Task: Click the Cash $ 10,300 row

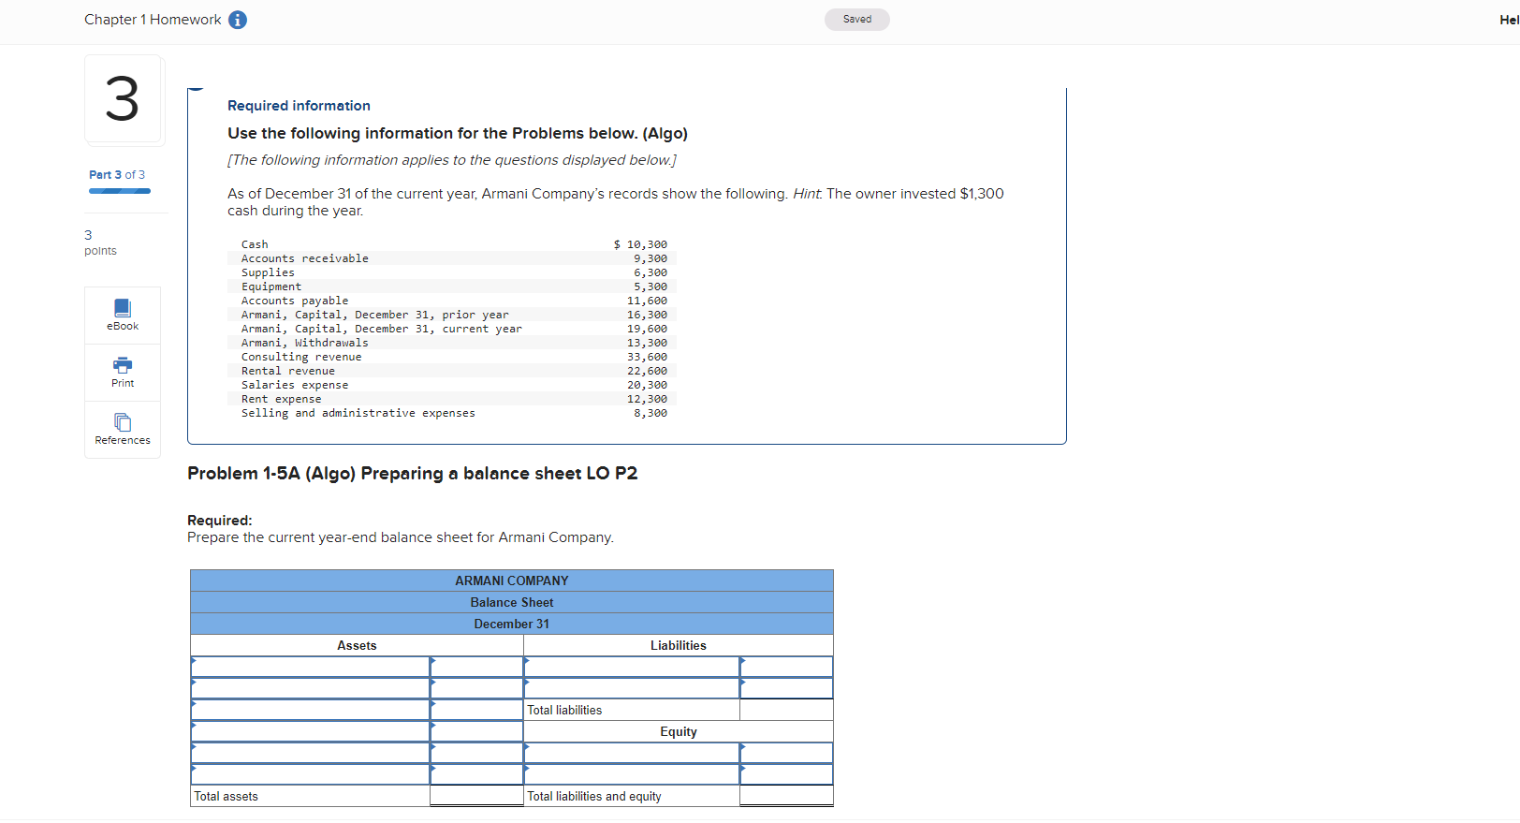Action: pos(452,244)
